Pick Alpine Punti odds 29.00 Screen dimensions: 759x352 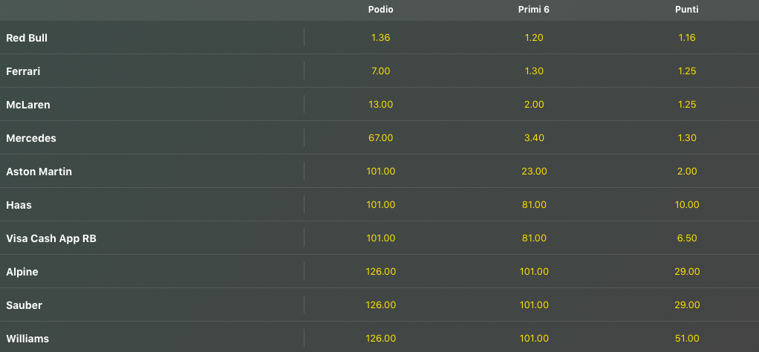(687, 272)
